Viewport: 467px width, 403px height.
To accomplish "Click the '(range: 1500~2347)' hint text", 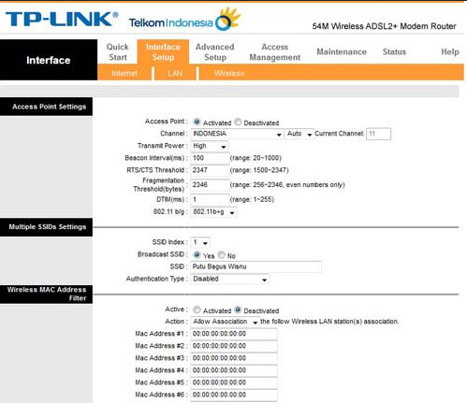I will pyautogui.click(x=259, y=170).
